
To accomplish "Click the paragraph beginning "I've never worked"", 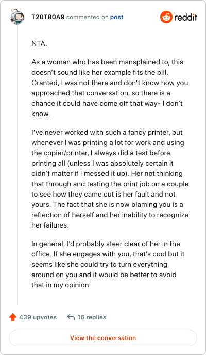I will tap(110, 179).
